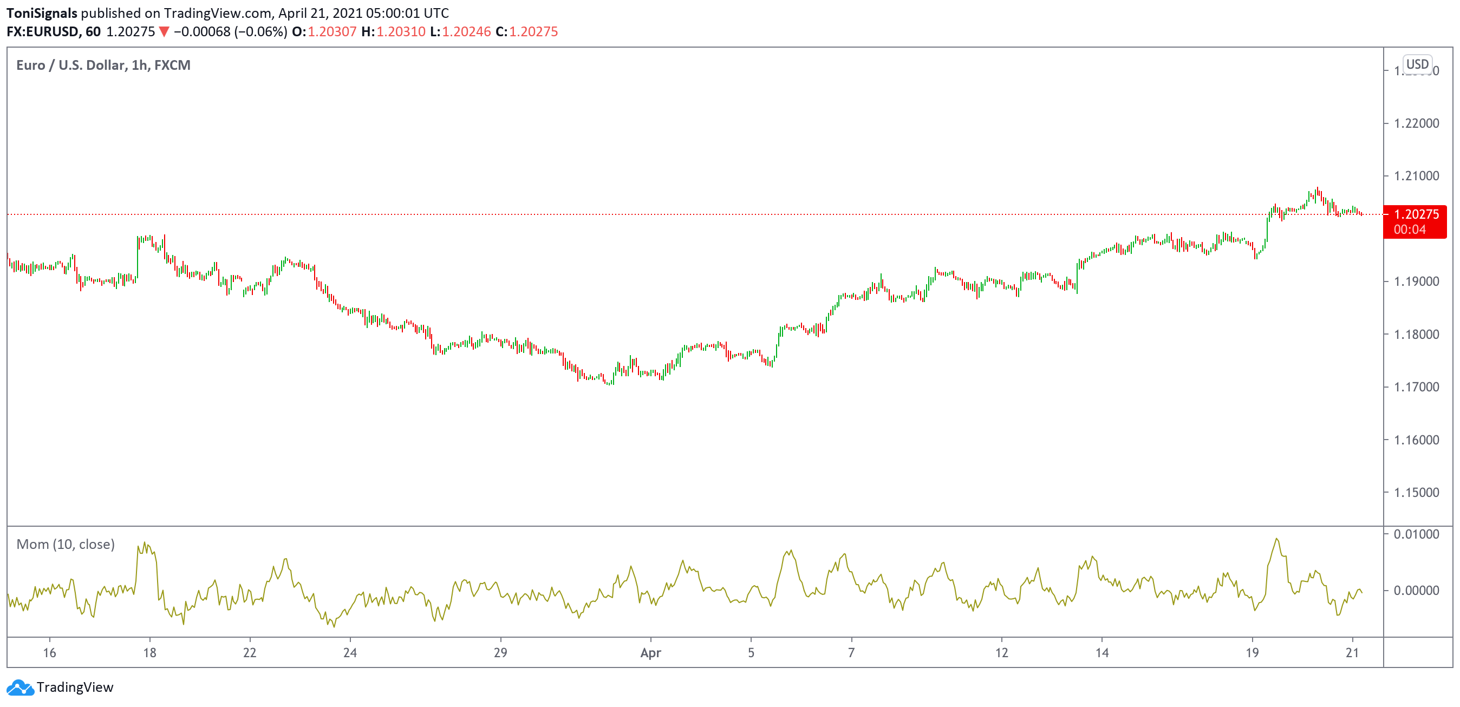The height and width of the screenshot is (707, 1460).
Task: Open the Mom (10, close) indicator legend
Action: click(x=65, y=545)
